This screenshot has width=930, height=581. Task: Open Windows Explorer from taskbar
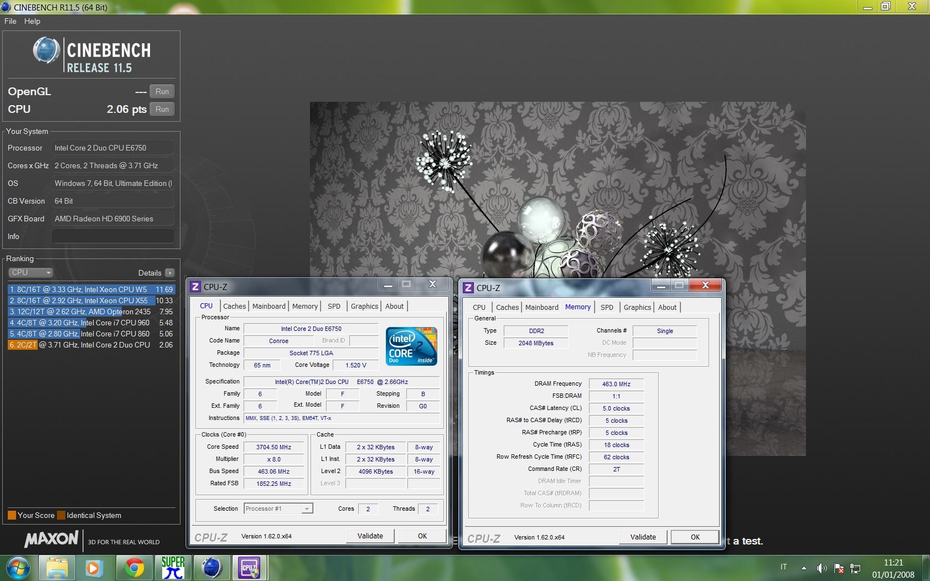pyautogui.click(x=56, y=568)
